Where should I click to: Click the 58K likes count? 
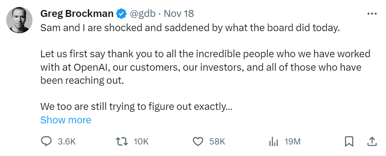(x=217, y=141)
